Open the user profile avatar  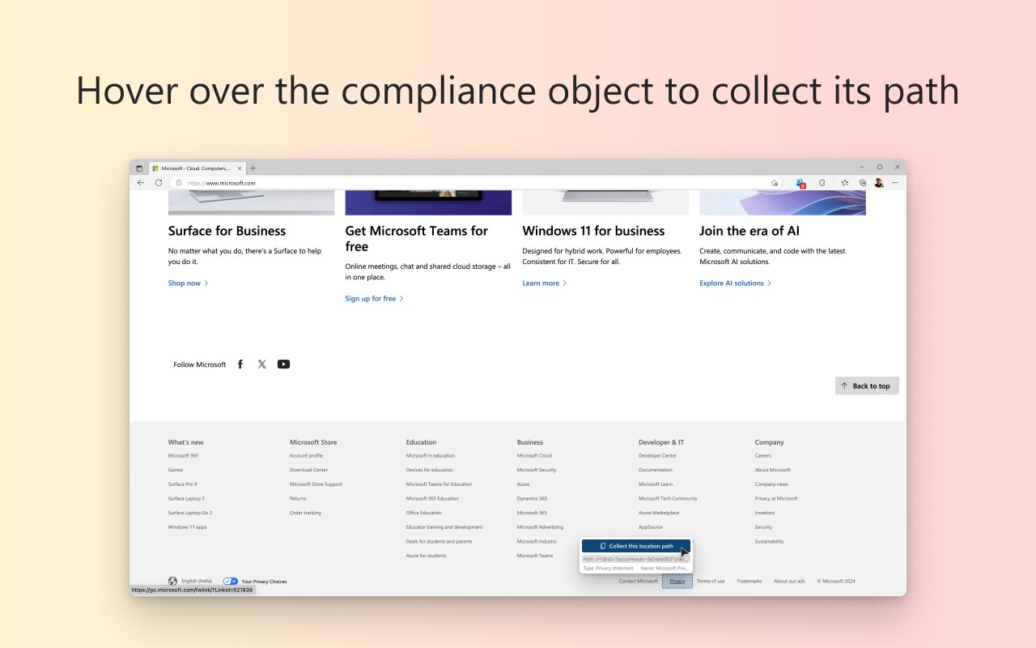(879, 183)
